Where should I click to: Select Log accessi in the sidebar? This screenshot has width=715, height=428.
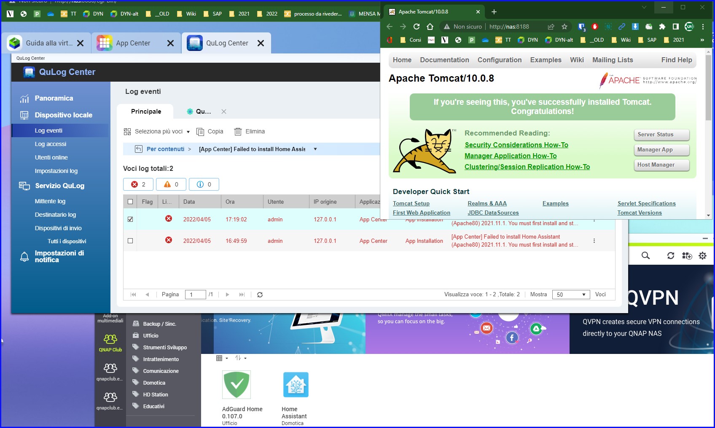point(51,144)
